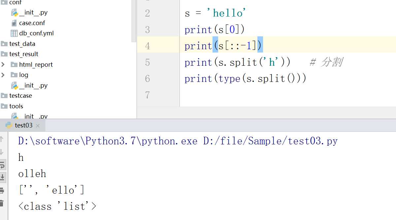Click line number 2 in the gutter
This screenshot has width=396, height=220.
point(147,14)
